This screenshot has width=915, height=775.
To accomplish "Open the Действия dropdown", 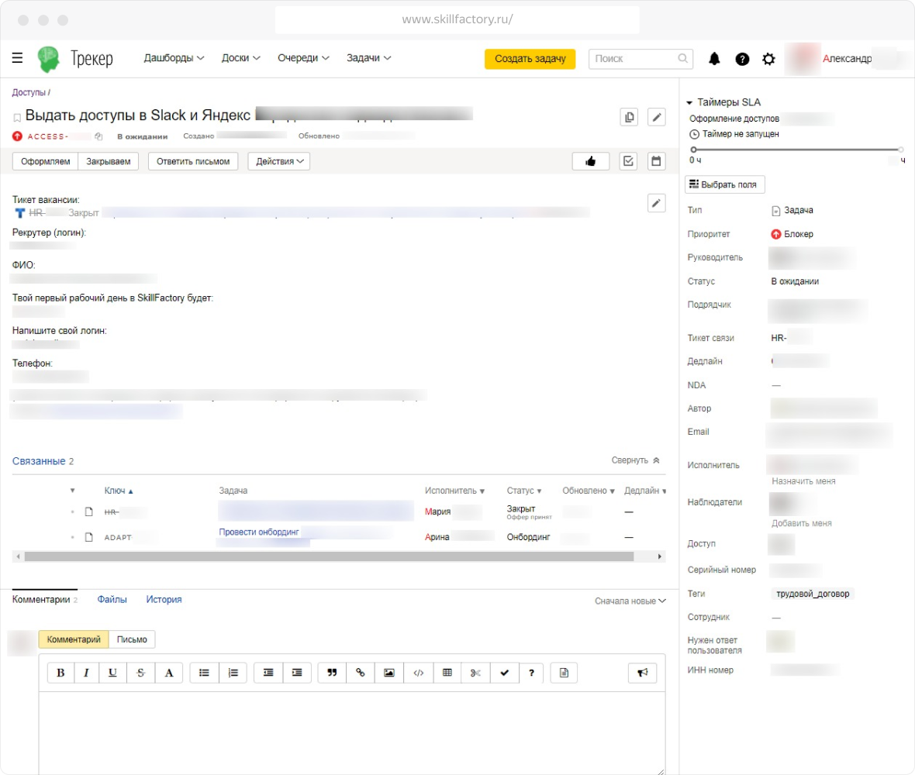I will (278, 161).
